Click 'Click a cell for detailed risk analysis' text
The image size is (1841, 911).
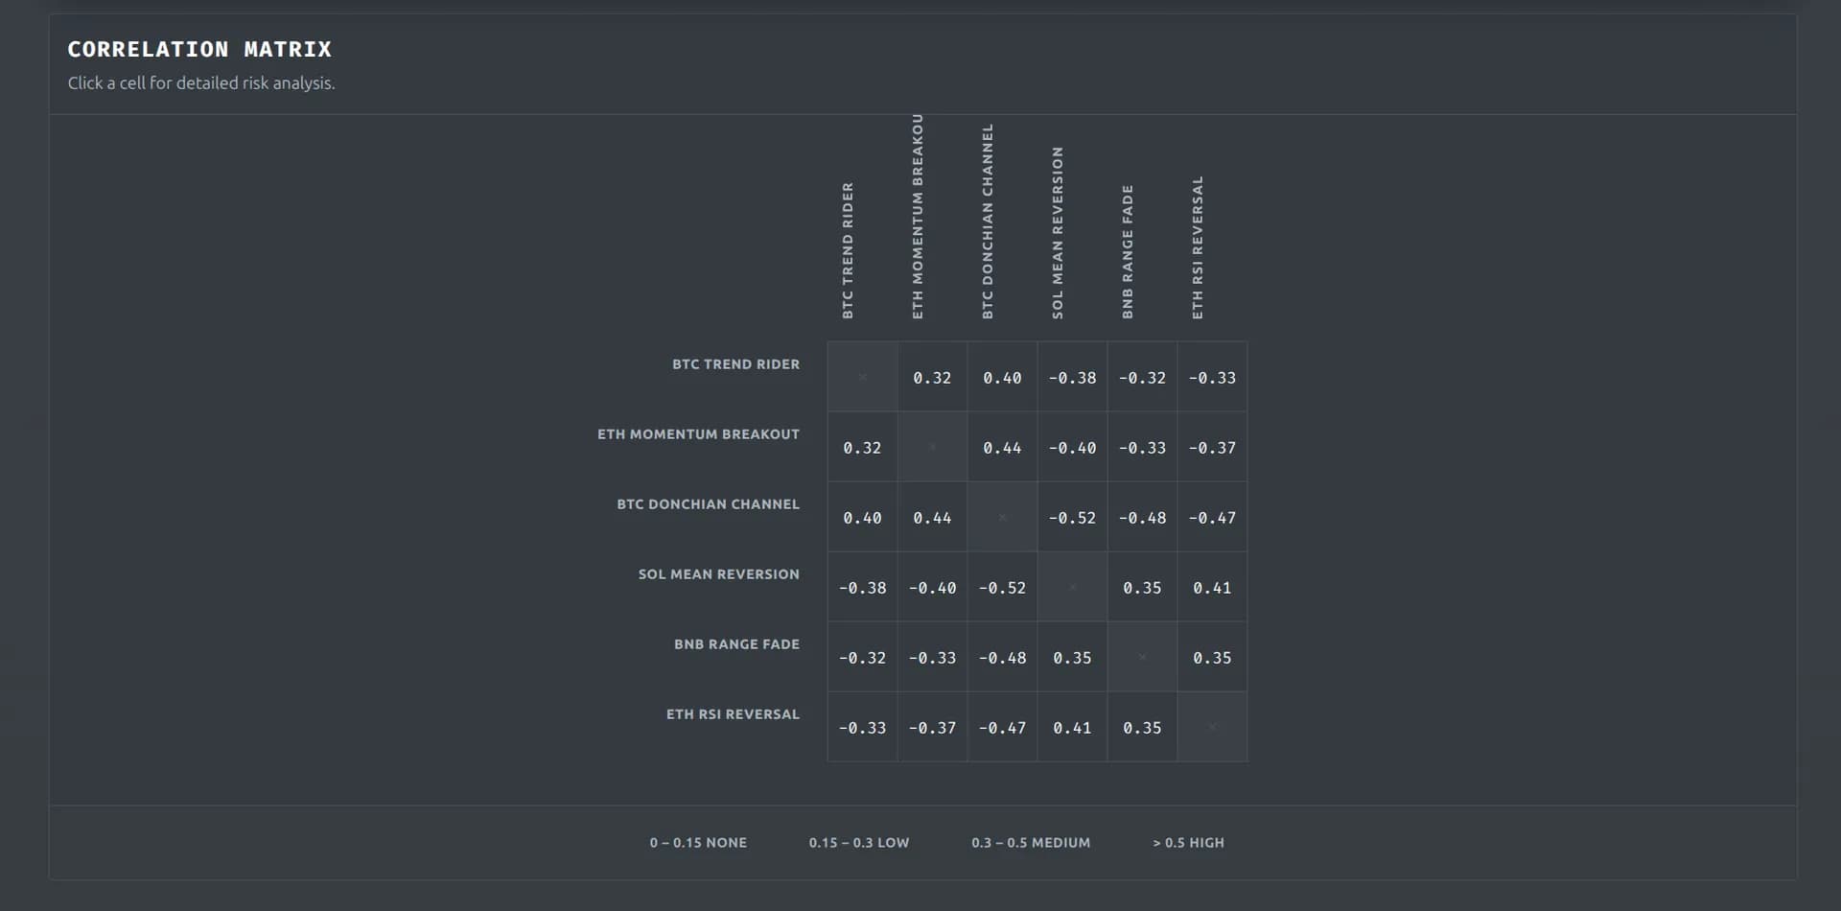tap(201, 83)
